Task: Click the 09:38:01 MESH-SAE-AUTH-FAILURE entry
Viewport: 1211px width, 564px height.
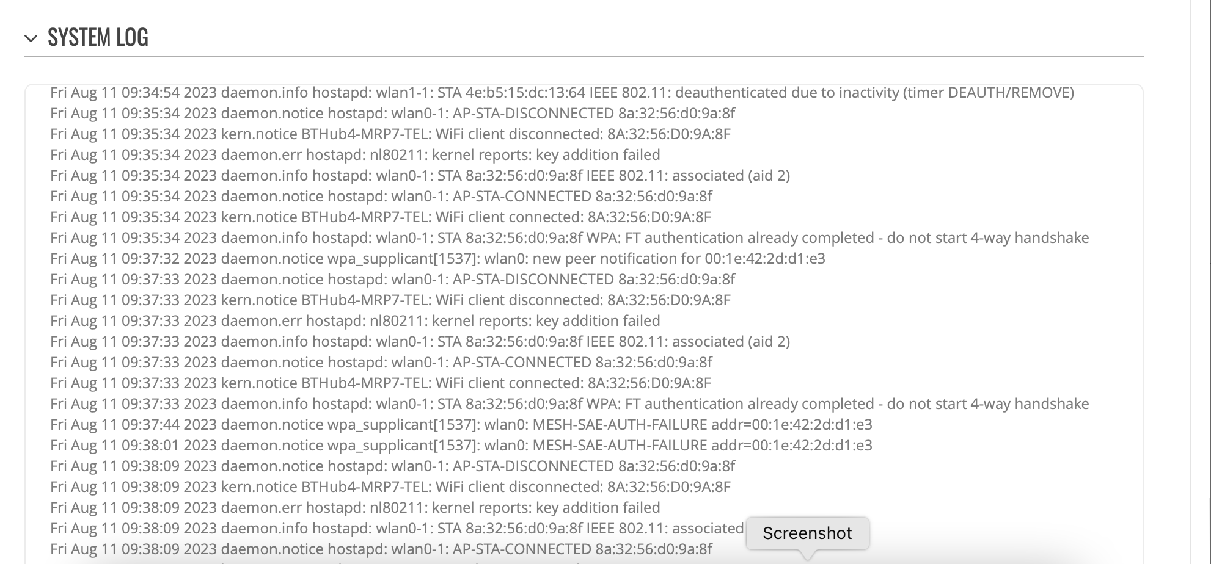Action: pos(461,446)
